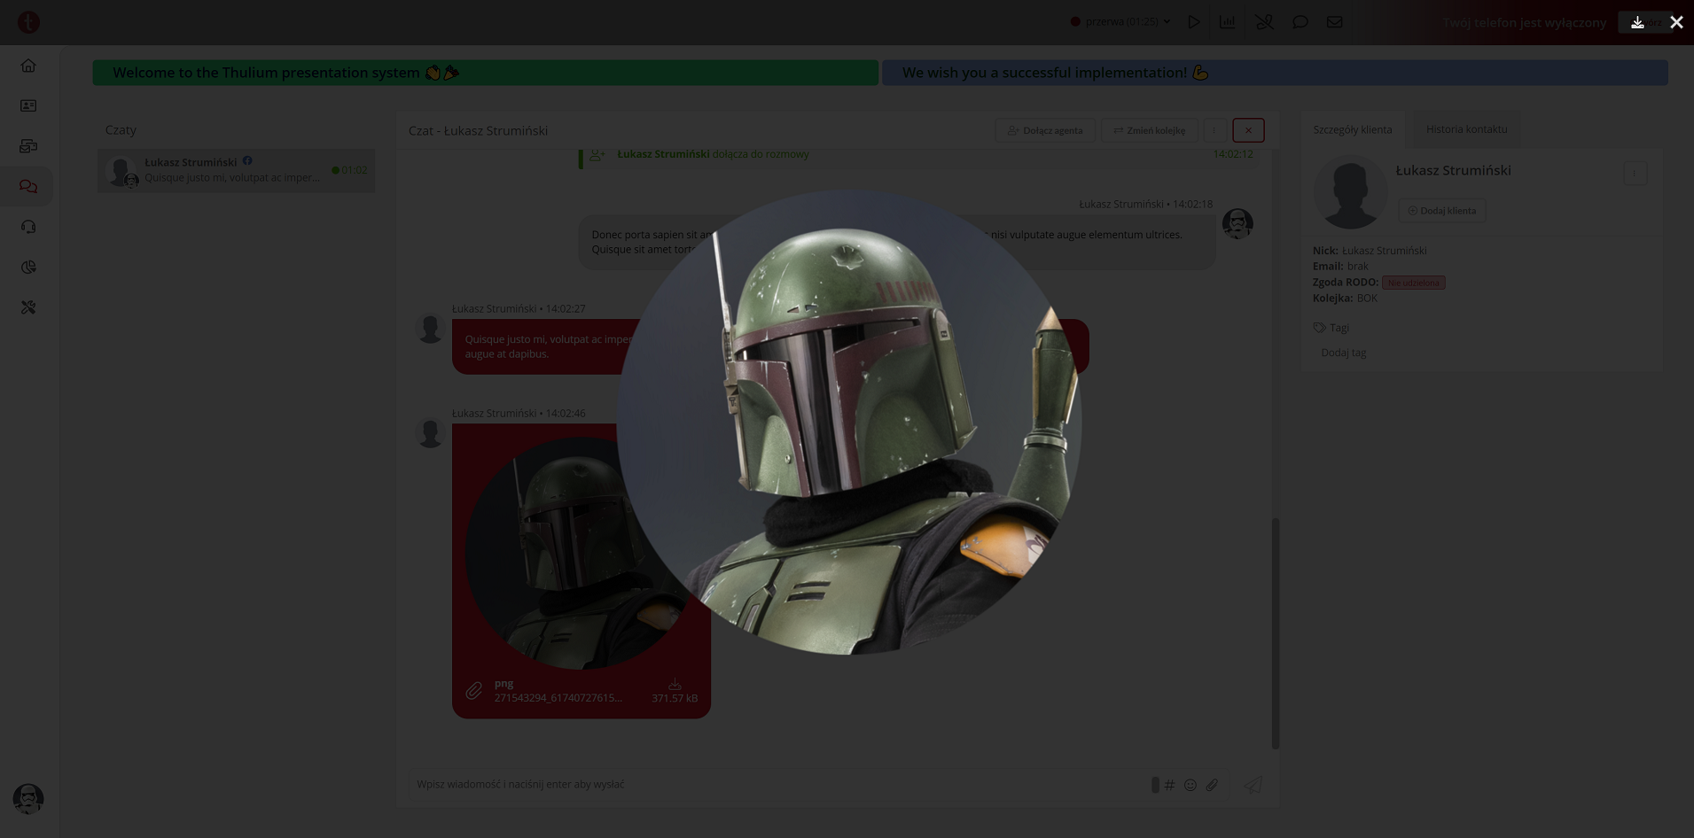
Task: Click the Dołącz agenta button
Action: (x=1045, y=130)
